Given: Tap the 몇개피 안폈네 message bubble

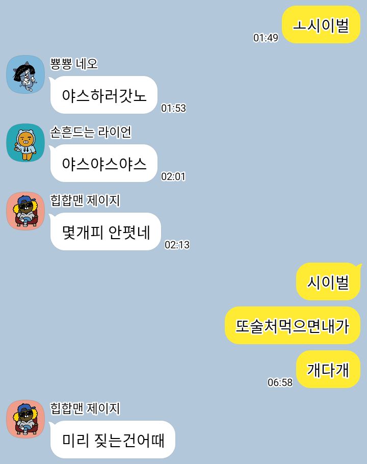Looking at the screenshot, I should pos(106,231).
